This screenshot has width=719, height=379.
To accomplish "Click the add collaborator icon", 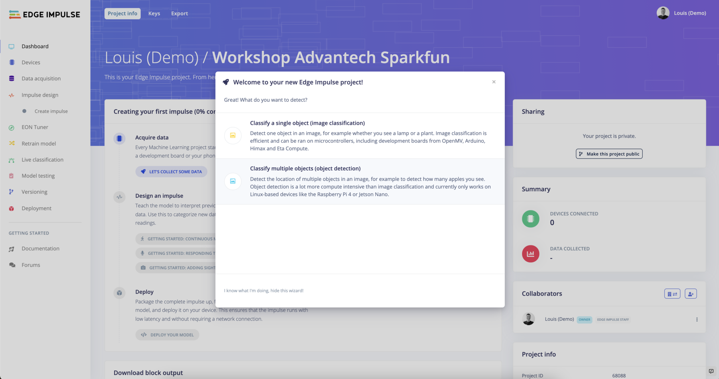I will point(690,294).
